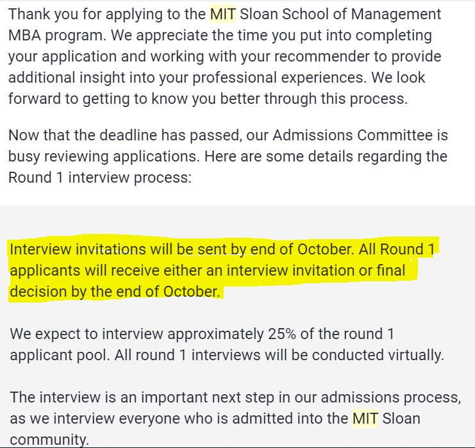
Task: Click the highlighted MIT before Sloan community
Action: 365,419
